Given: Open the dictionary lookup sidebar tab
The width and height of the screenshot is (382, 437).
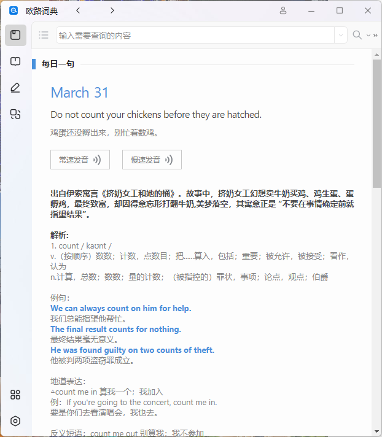Looking at the screenshot, I should coord(15,35).
